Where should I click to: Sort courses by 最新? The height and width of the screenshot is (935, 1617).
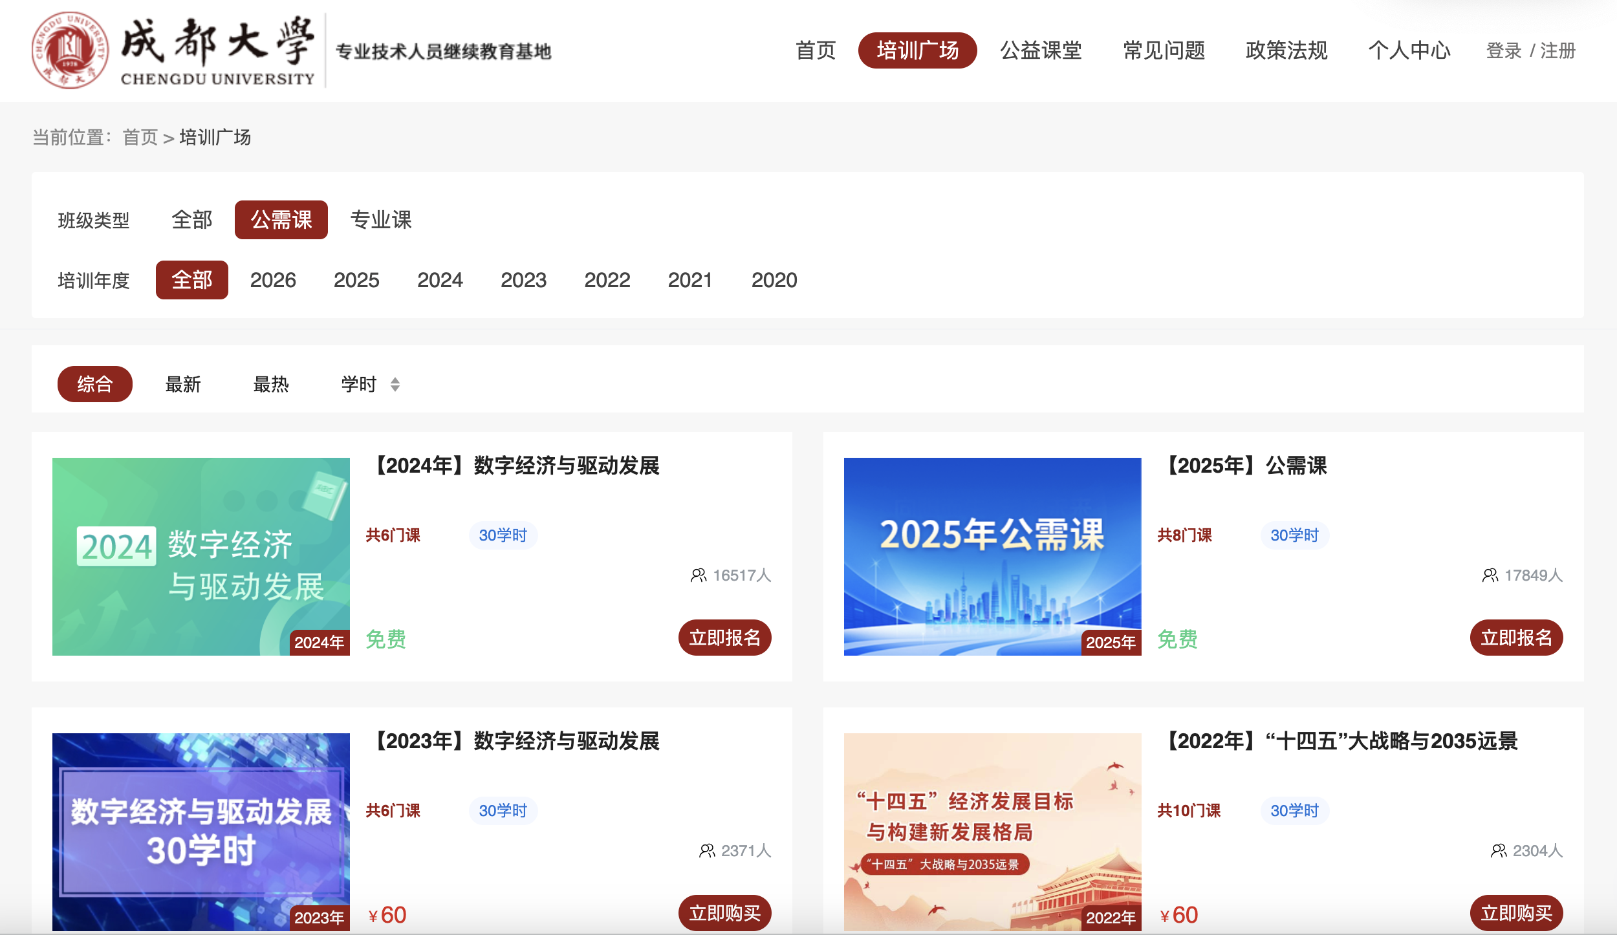coord(183,385)
